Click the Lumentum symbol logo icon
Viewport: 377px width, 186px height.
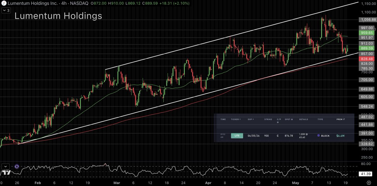click(x=4, y=3)
